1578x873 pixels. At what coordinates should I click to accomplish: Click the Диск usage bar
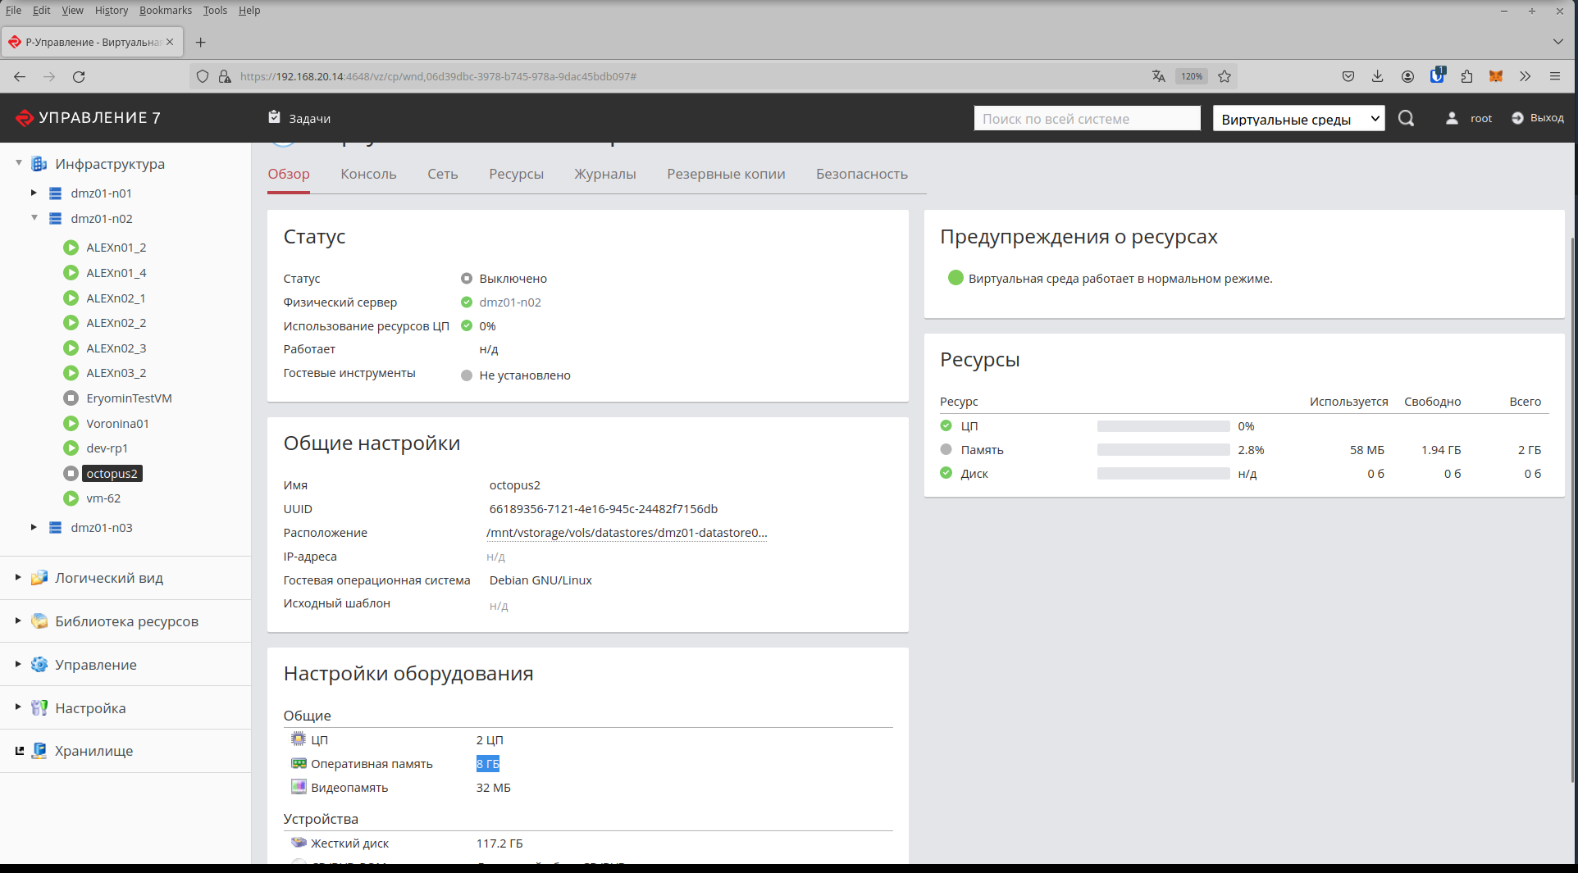[1164, 474]
